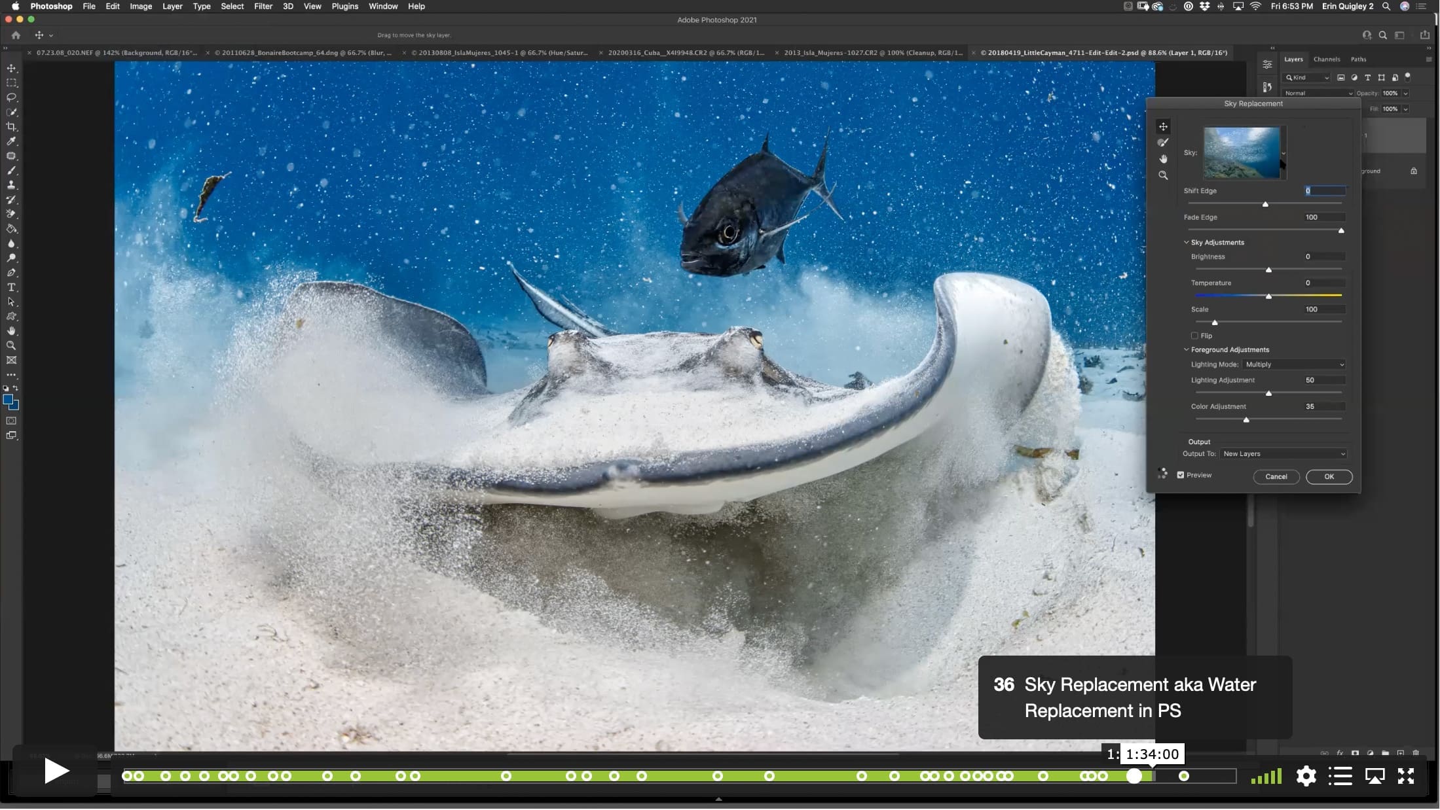Open the Filter menu

(x=263, y=6)
